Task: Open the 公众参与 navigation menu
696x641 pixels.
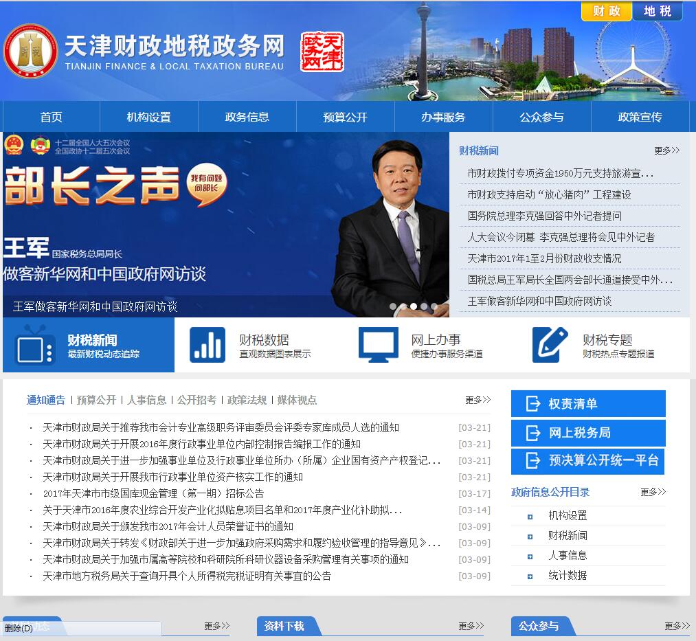Action: click(542, 117)
